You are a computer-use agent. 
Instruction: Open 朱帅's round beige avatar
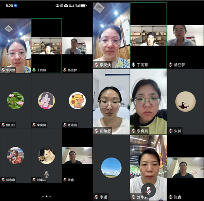click(185, 101)
